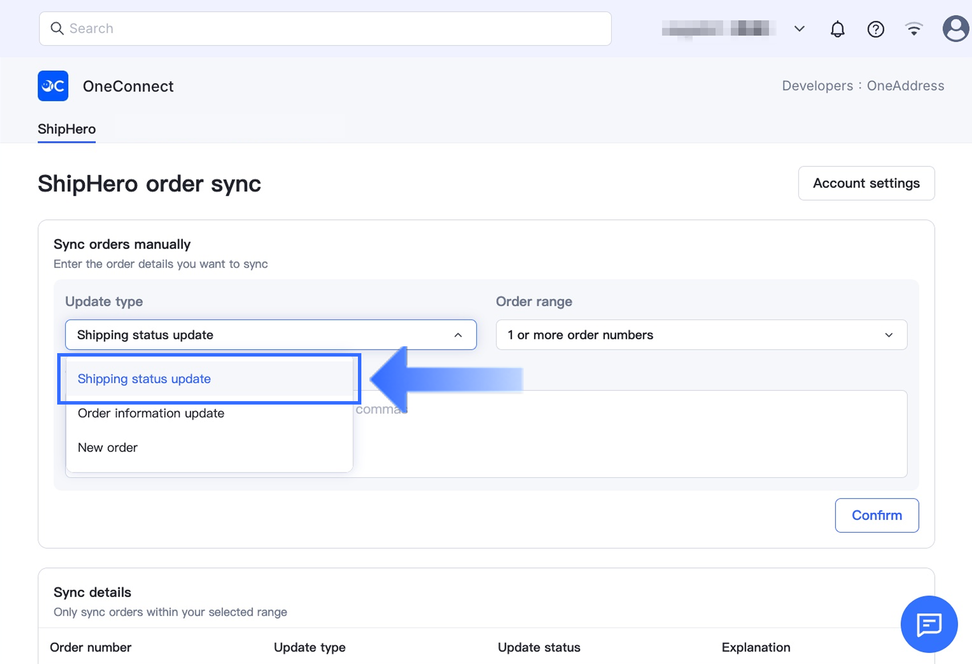Open Account settings
The image size is (972, 664).
pyautogui.click(x=866, y=183)
